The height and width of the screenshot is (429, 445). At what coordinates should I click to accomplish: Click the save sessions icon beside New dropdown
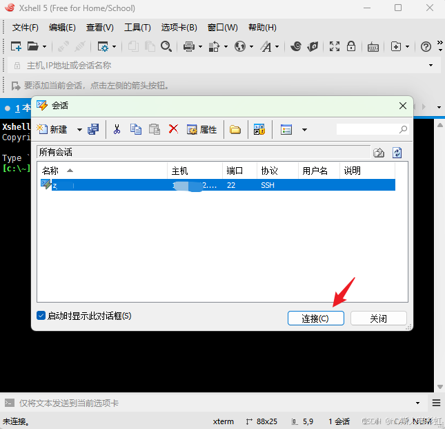coord(93,129)
